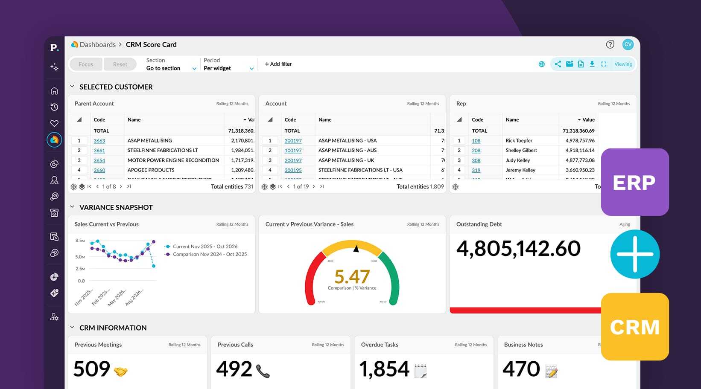Viewport: 701px width, 389px height.
Task: Open the Period 'Per widget' dropdown
Action: [x=229, y=64]
